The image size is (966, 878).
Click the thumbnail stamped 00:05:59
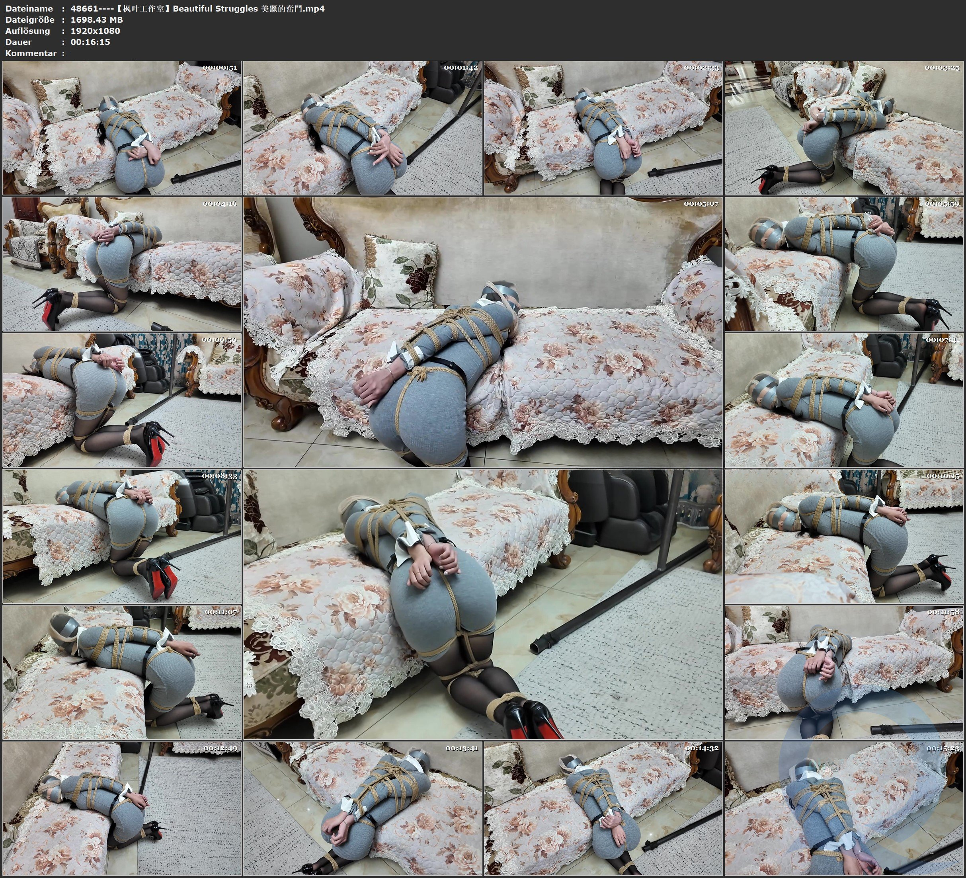coord(844,264)
